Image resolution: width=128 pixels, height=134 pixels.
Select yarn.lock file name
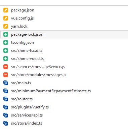point(19,26)
